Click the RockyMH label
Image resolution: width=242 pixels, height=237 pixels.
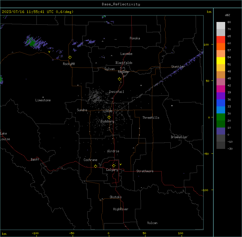tap(69, 64)
